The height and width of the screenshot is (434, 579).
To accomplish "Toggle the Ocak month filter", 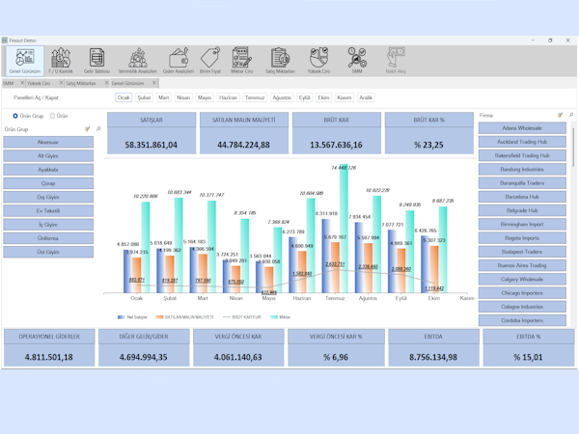I will (124, 97).
